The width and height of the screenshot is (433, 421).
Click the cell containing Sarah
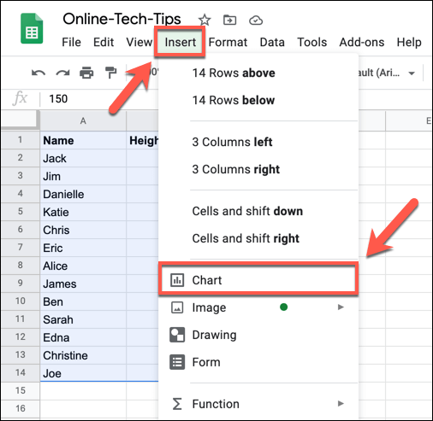coord(83,319)
